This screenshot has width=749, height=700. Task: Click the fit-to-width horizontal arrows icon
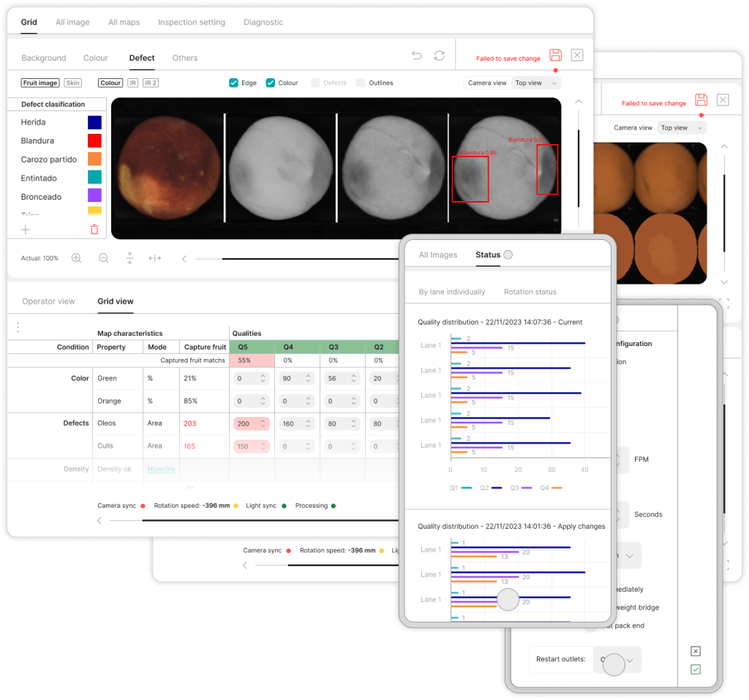point(154,258)
